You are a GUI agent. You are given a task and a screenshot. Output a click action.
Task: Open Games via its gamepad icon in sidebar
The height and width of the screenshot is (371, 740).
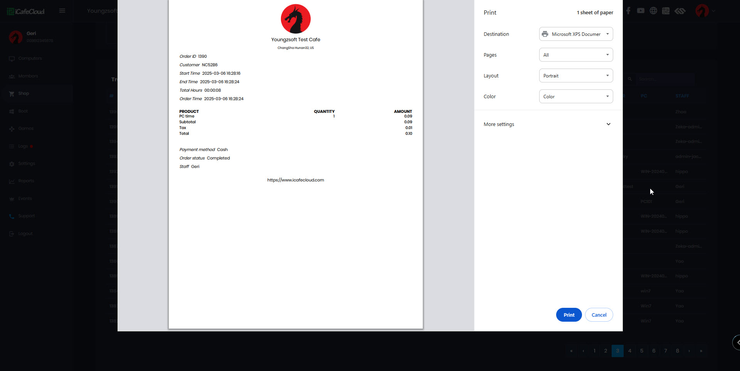tap(12, 129)
